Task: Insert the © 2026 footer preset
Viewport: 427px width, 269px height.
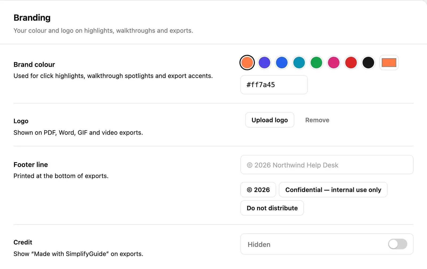Action: (x=258, y=190)
